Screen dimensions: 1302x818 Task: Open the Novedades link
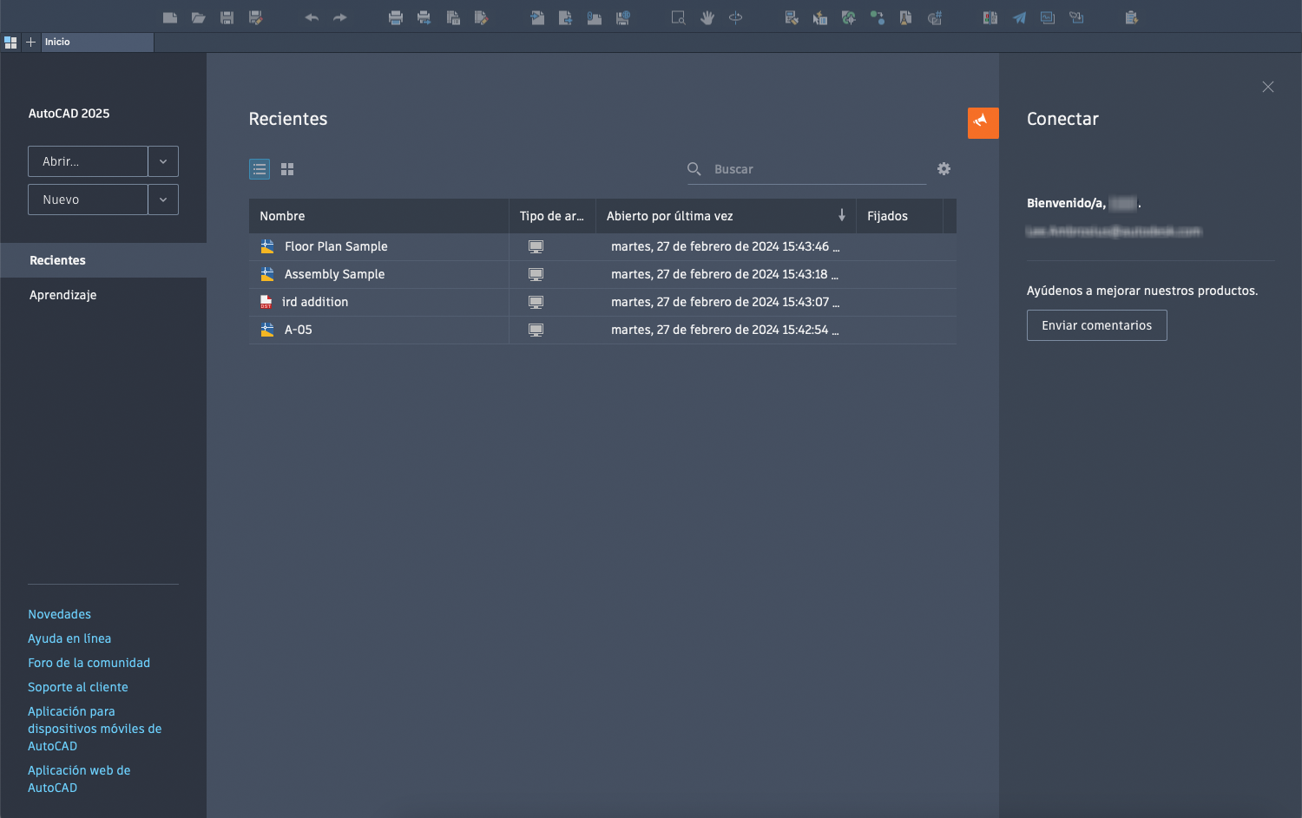[x=59, y=614]
